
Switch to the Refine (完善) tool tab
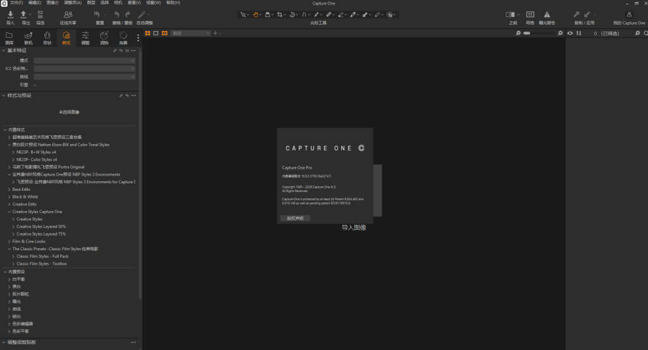(123, 37)
